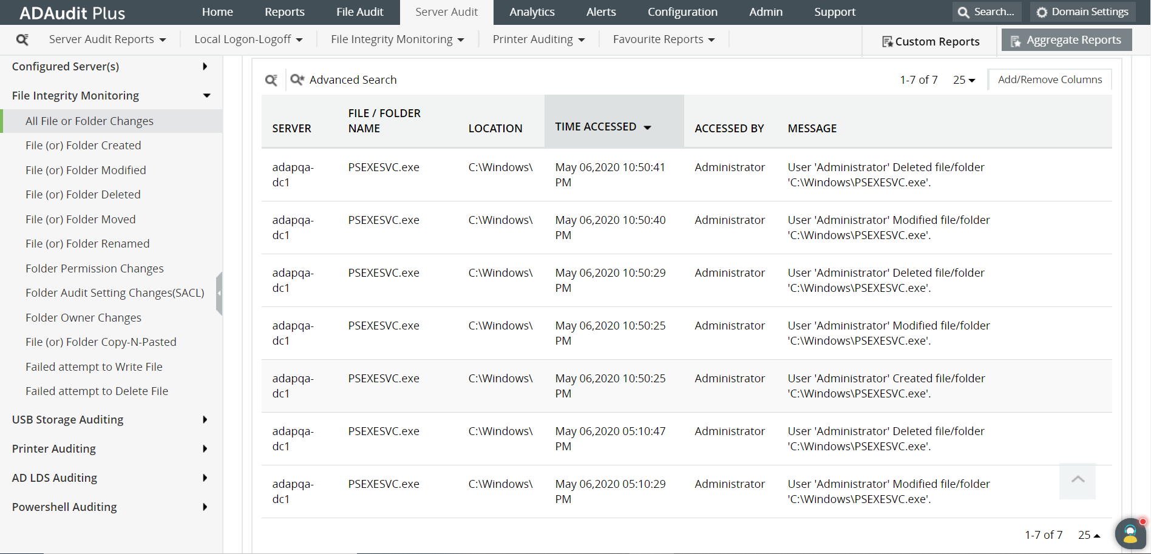Open the Configuration tab
1151x554 pixels.
(682, 12)
